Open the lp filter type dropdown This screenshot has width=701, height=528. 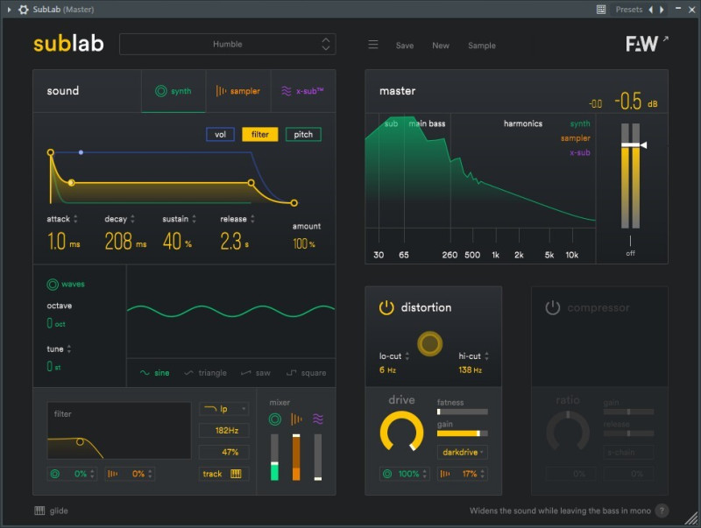pos(223,409)
